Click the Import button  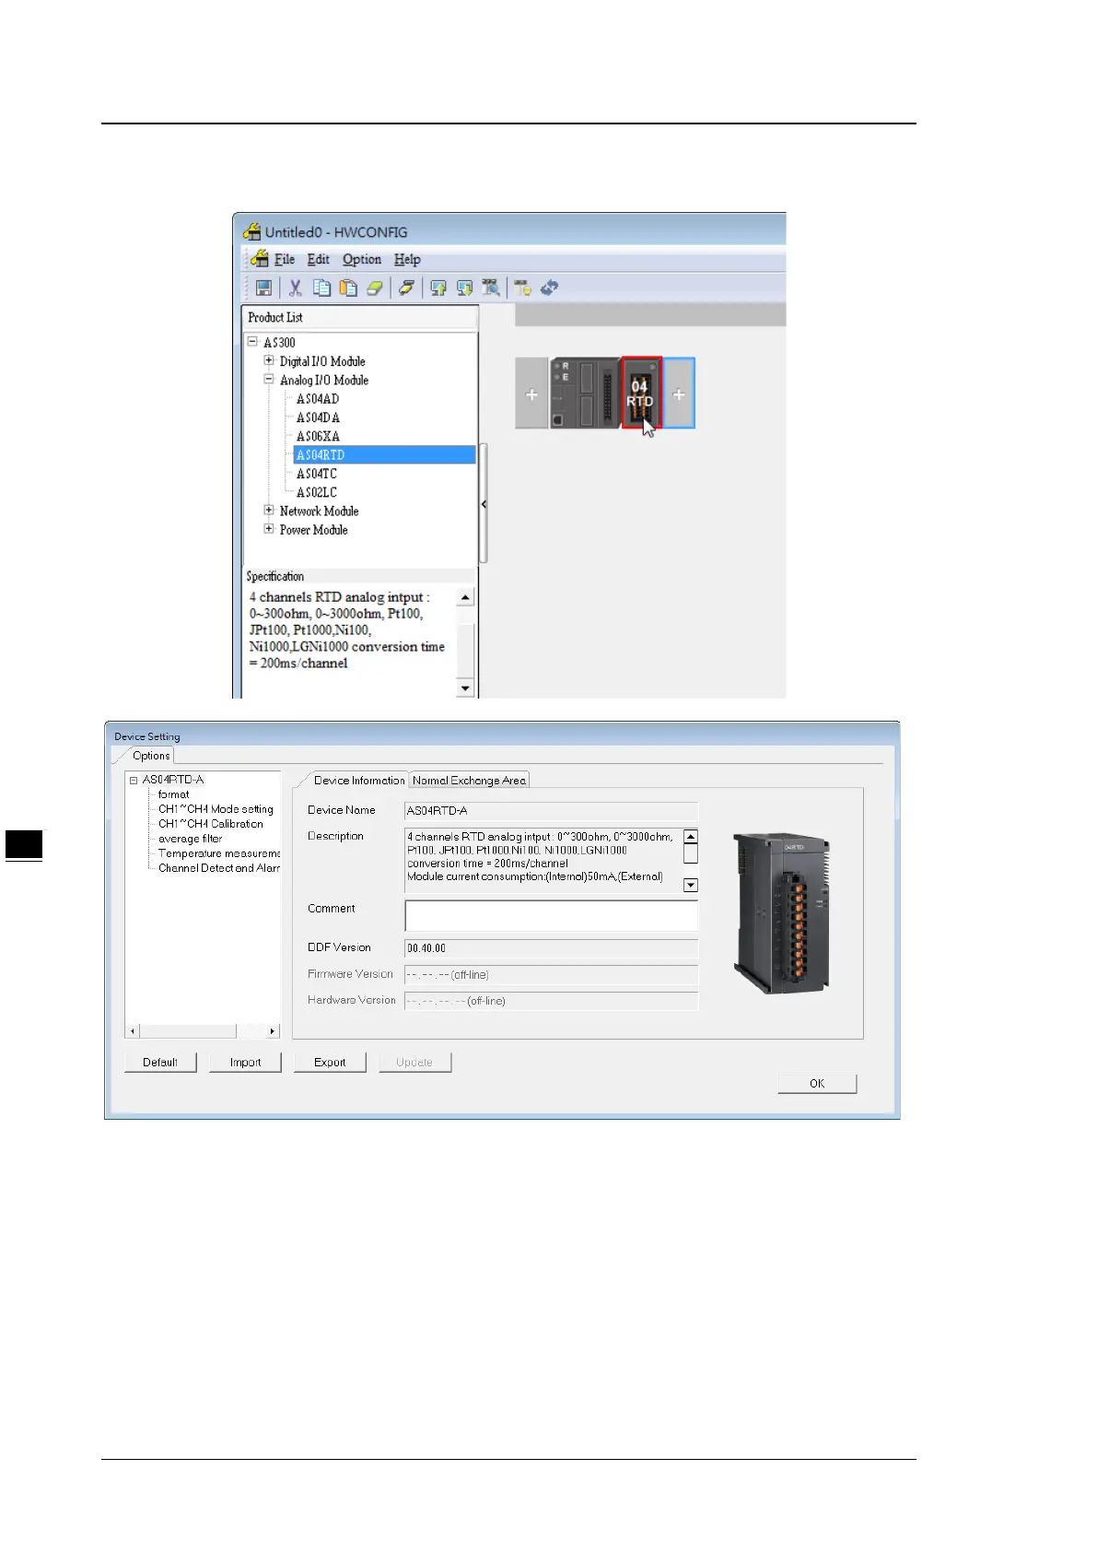(245, 1062)
